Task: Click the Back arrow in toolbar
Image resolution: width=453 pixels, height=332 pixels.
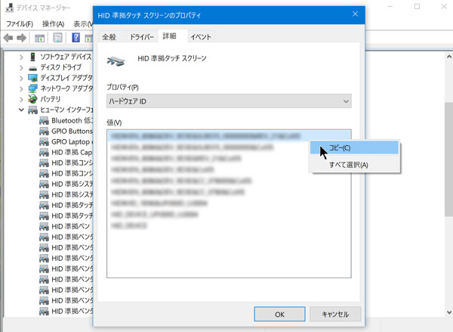Action: (8, 38)
